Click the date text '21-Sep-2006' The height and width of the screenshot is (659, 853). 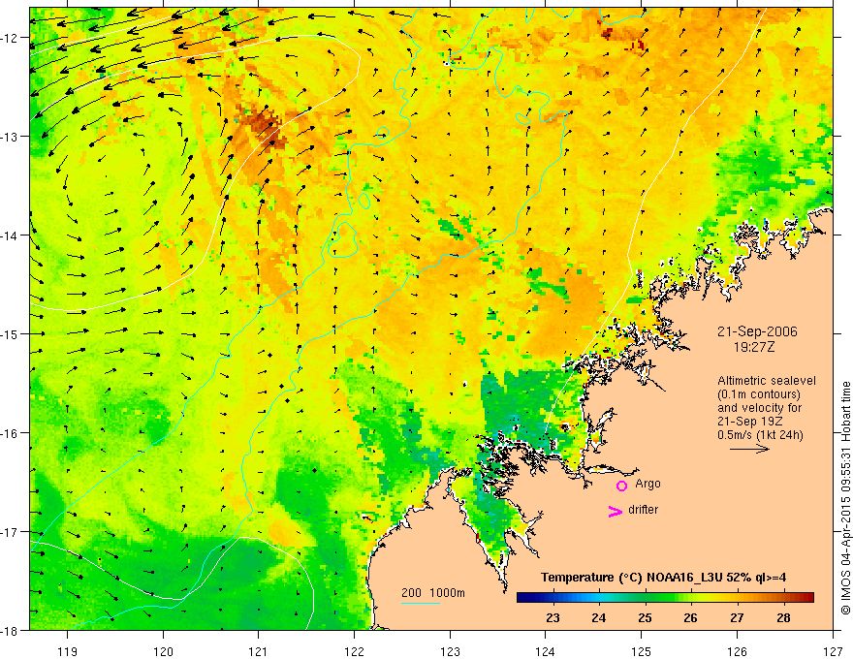[757, 331]
